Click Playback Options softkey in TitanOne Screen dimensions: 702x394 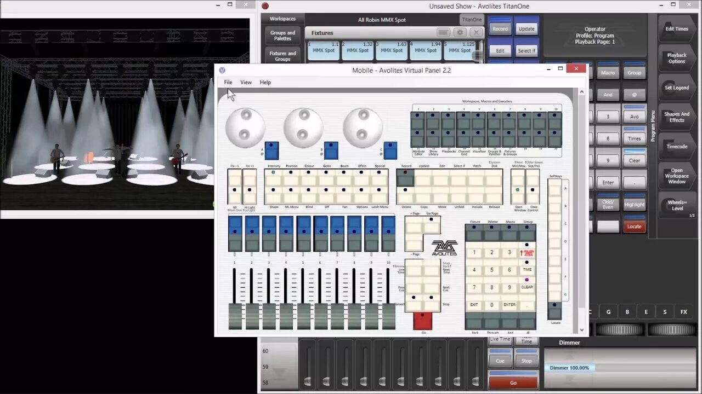[x=677, y=58]
